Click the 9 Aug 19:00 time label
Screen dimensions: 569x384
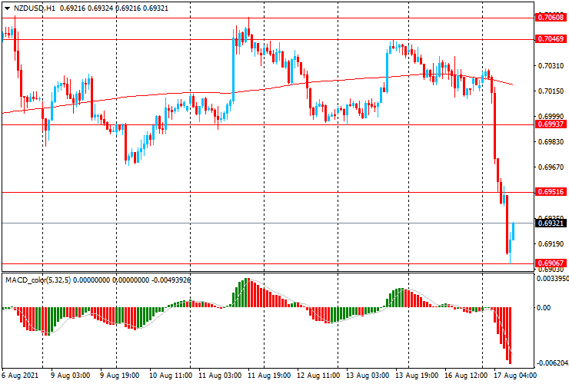pos(119,376)
